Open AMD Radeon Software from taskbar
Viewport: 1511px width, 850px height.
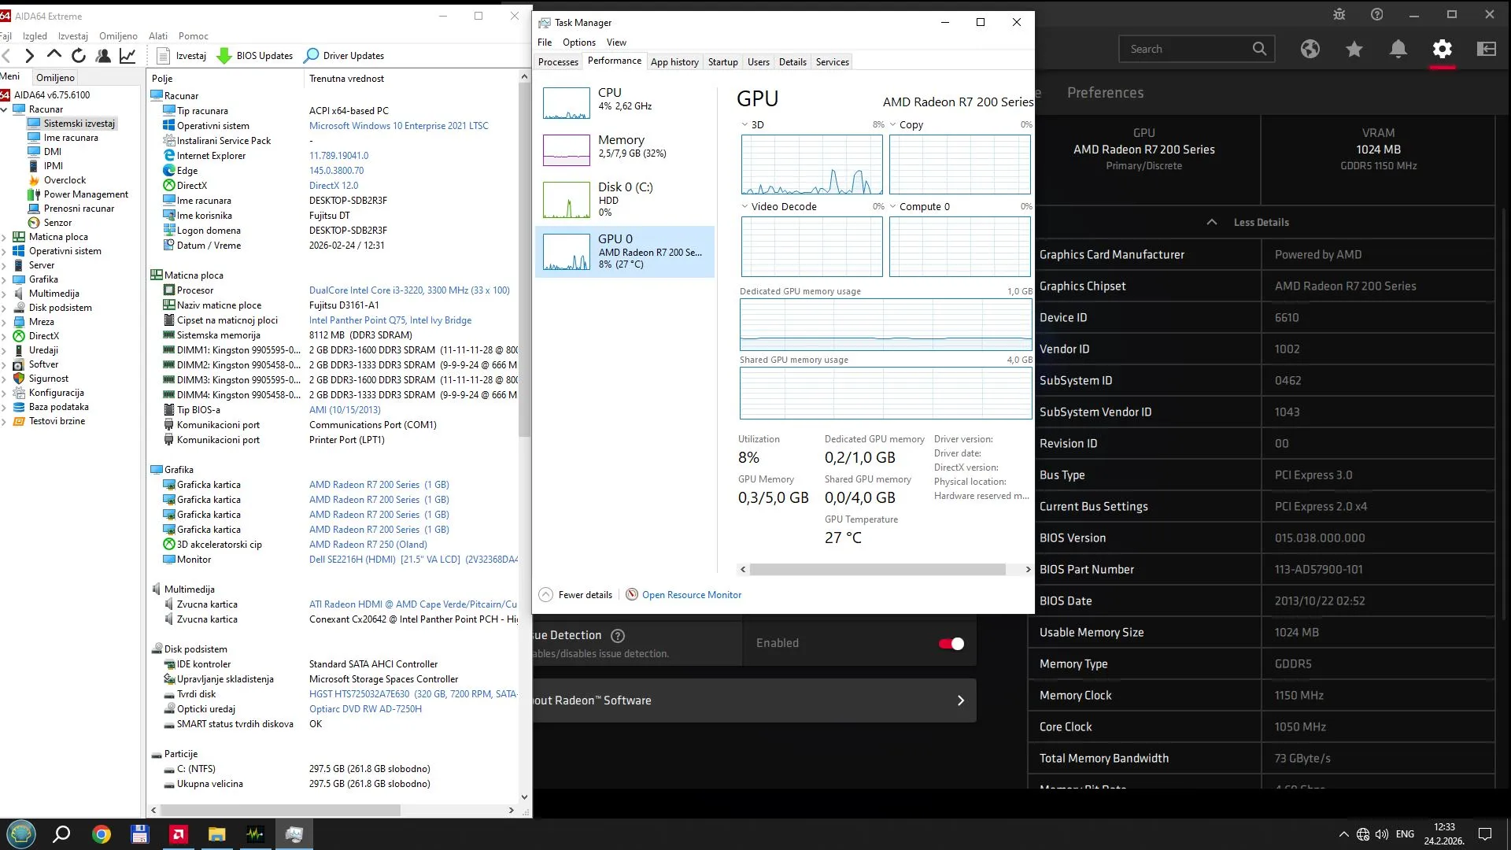tap(179, 834)
